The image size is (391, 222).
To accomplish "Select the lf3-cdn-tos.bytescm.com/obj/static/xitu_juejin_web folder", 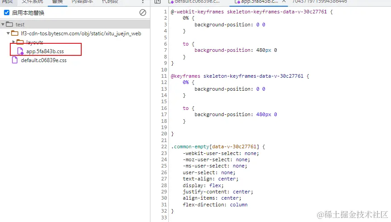I will pyautogui.click(x=81, y=34).
